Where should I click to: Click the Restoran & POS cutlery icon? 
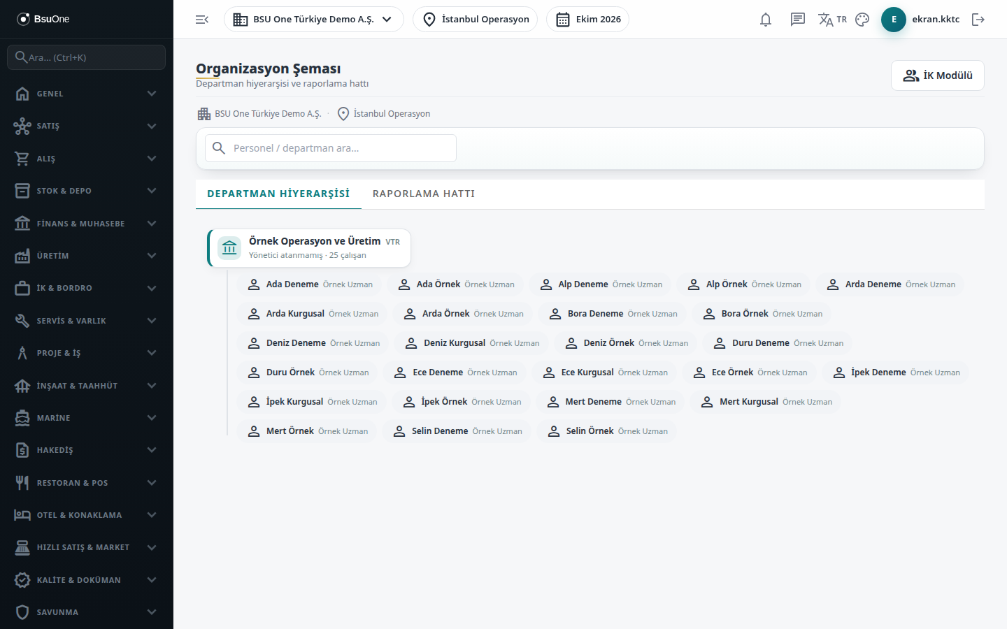[22, 483]
